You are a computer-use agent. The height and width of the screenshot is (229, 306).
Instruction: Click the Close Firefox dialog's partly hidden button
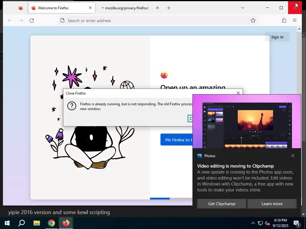[x=190, y=118]
